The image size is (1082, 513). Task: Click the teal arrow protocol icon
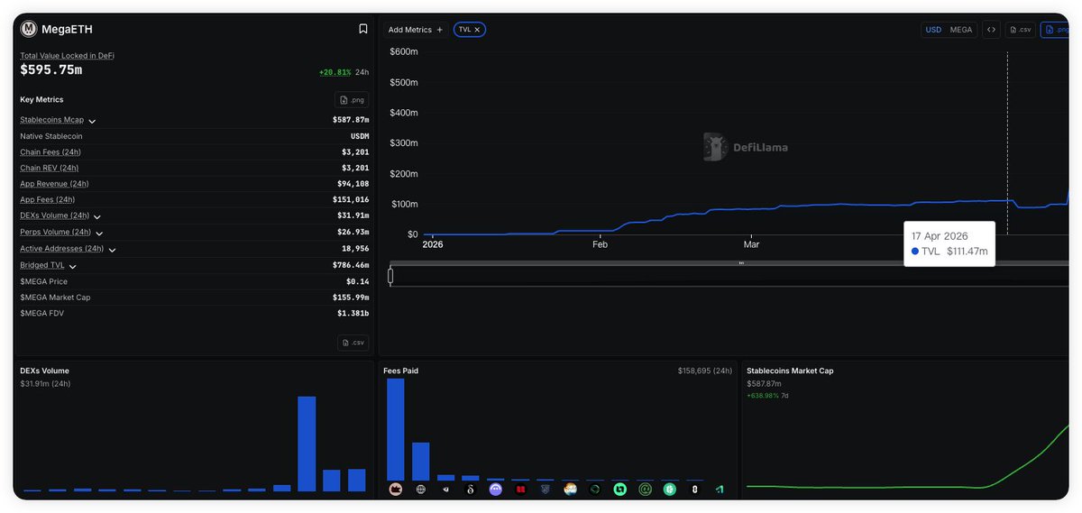[x=720, y=490]
